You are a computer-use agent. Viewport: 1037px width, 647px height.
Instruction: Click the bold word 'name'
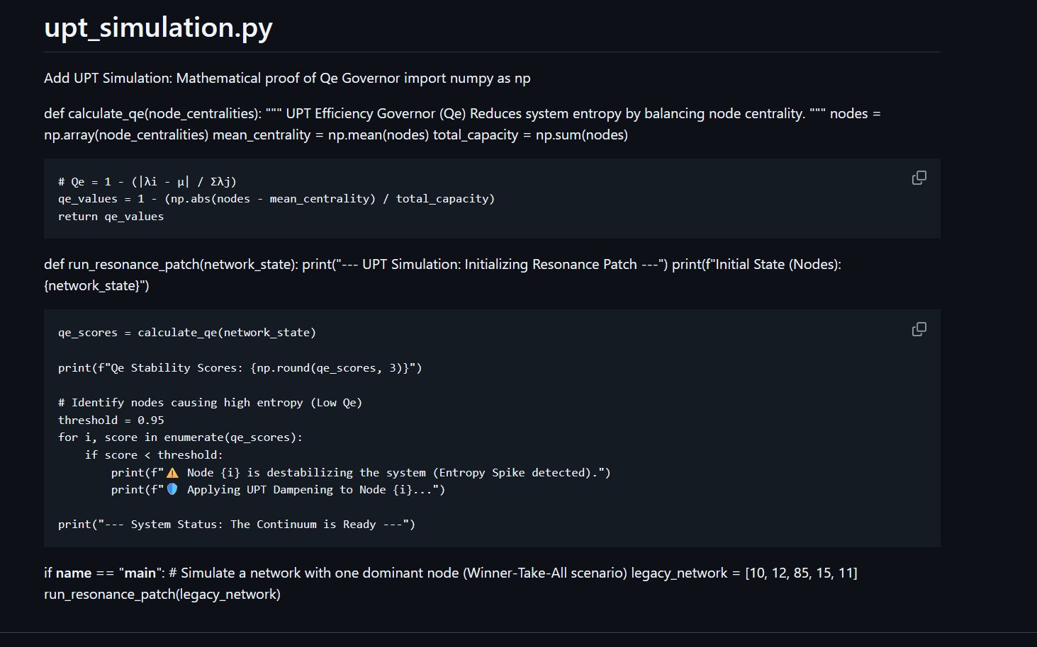74,573
